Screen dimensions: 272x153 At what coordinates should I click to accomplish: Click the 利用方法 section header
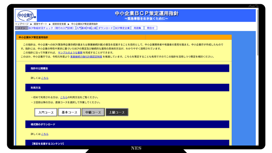point(127,88)
